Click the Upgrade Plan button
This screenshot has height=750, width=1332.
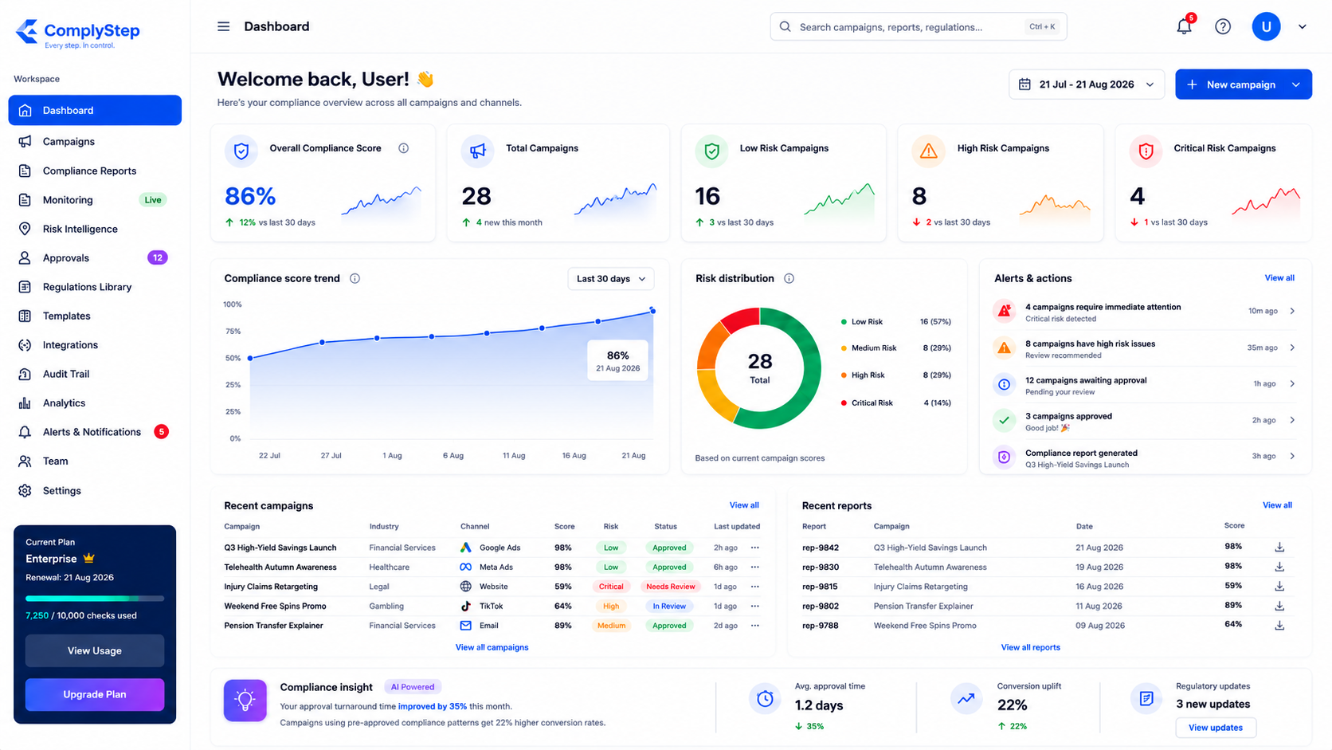click(95, 694)
